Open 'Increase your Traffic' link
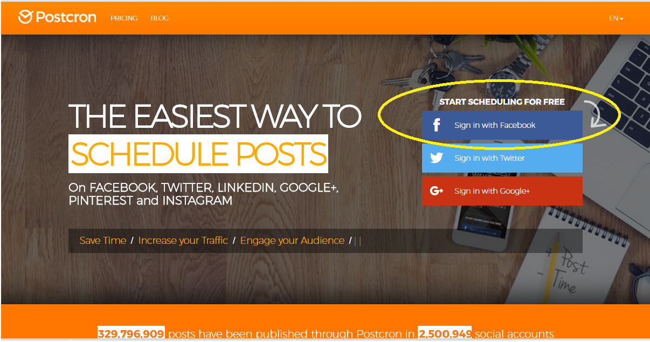The width and height of the screenshot is (650, 342). click(x=183, y=241)
